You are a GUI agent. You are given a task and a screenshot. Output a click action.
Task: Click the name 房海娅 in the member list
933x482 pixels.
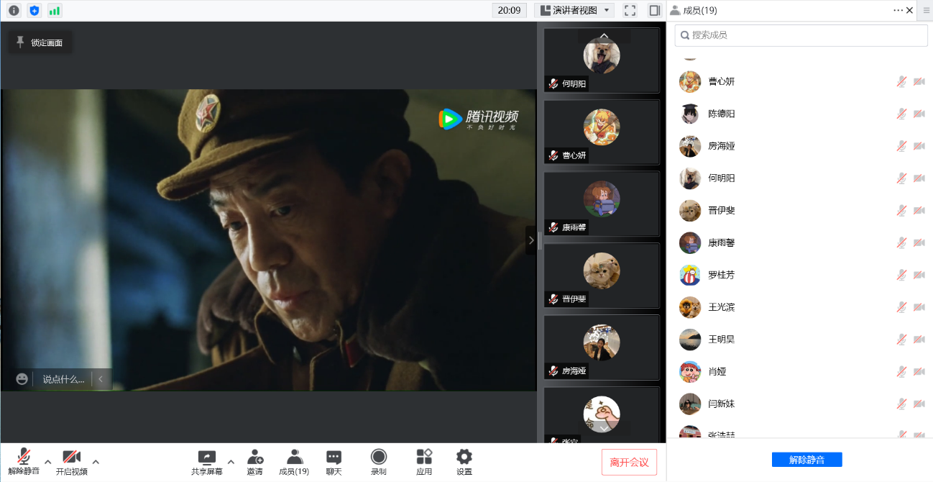click(x=722, y=146)
